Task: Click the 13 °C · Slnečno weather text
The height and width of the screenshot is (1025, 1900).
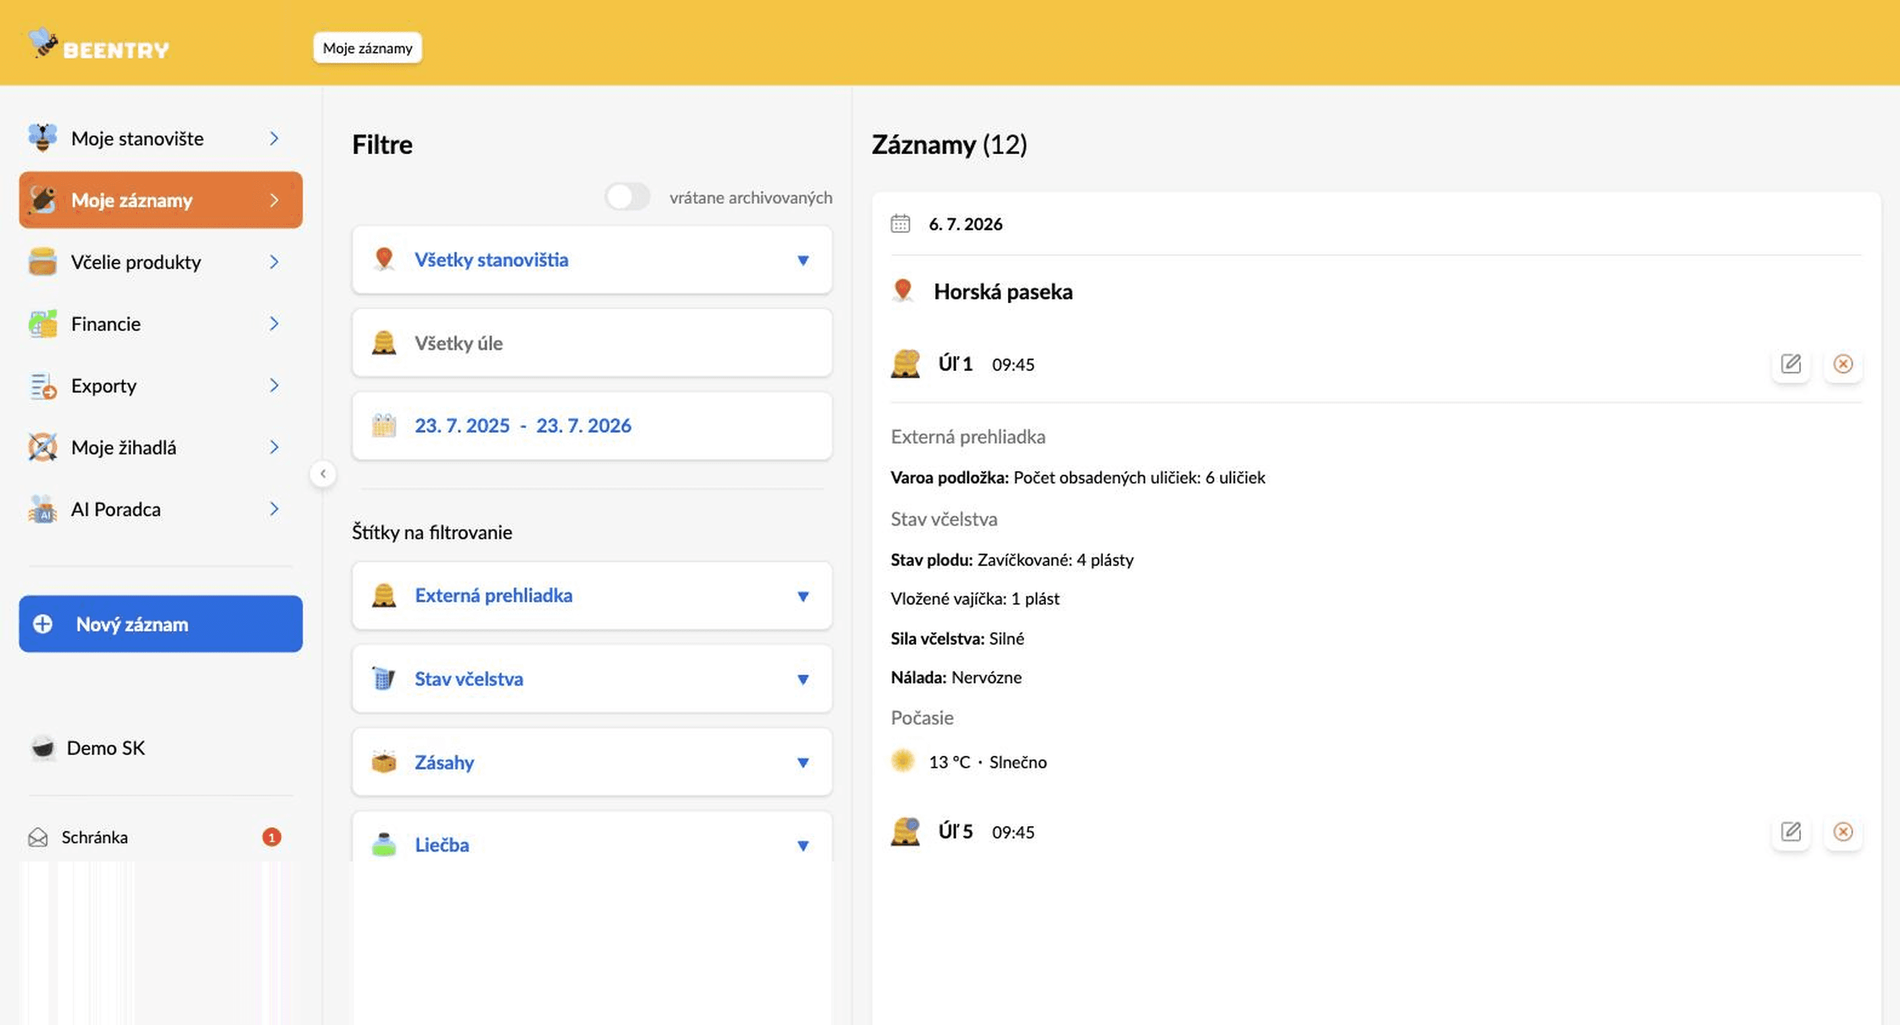Action: pyautogui.click(x=987, y=762)
